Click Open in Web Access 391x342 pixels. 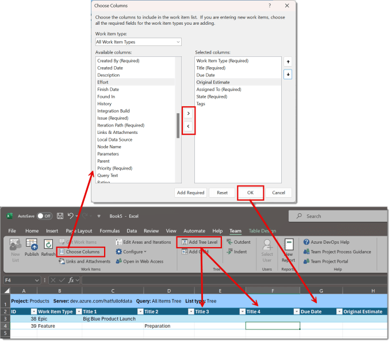click(x=140, y=262)
